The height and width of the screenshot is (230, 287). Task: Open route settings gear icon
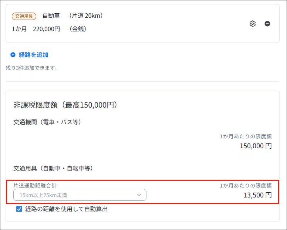253,24
